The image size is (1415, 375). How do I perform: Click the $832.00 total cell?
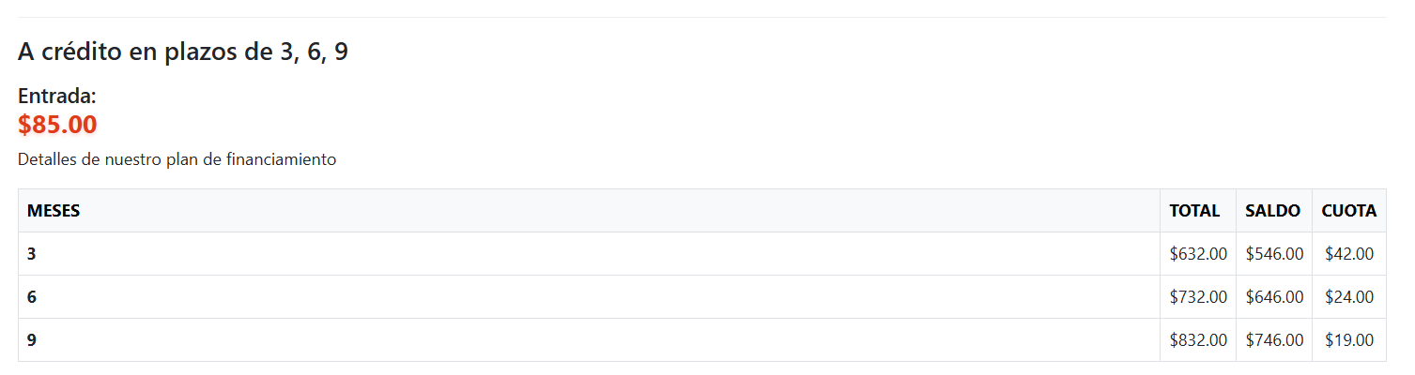click(x=1198, y=340)
